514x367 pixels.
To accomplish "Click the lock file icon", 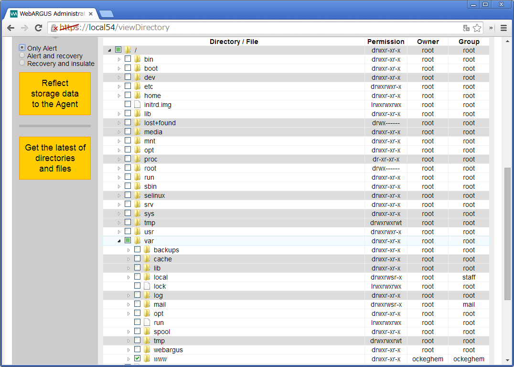I will 147,286.
